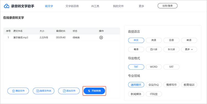The width and height of the screenshot is (207, 104).
Task: Select 英语 audio language
Action: click(x=154, y=40)
